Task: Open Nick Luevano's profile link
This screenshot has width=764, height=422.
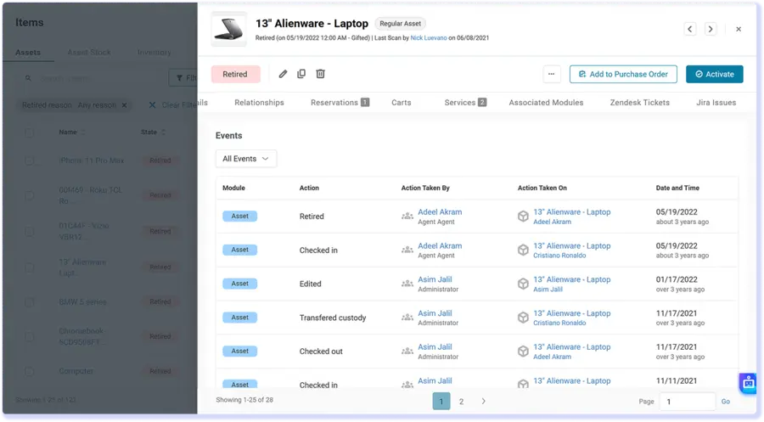Action: [429, 38]
